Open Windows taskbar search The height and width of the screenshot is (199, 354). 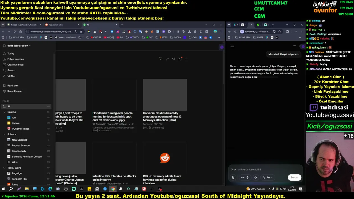(x=11, y=189)
